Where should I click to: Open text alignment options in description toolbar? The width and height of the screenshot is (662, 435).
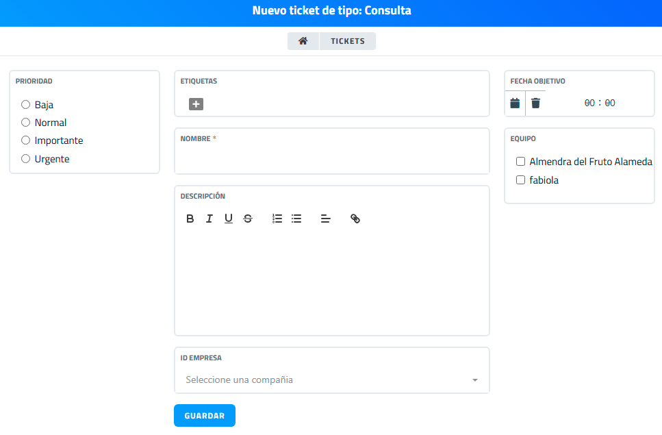326,219
